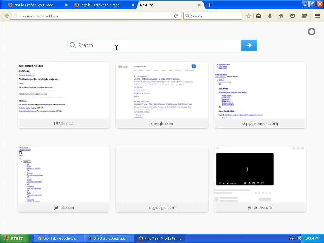This screenshot has width=324, height=243.
Task: Show your bookmarks list
Action: point(259,16)
